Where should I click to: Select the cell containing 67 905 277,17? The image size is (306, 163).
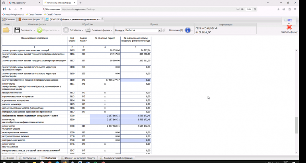(105, 80)
